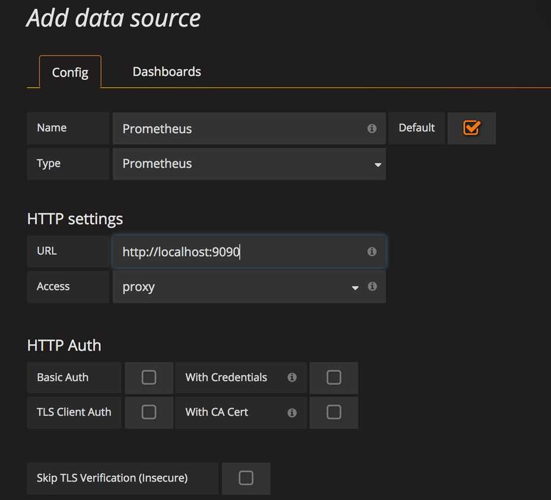Viewport: 551px width, 500px height.
Task: Click the Skip TLS Verification (Insecure) label
Action: pos(112,478)
